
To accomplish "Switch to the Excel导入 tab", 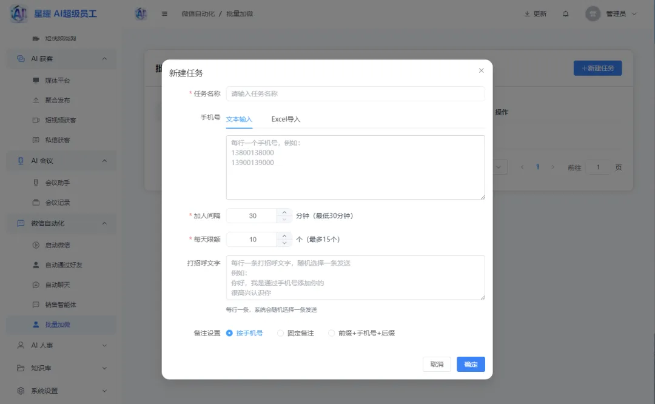I will 285,119.
